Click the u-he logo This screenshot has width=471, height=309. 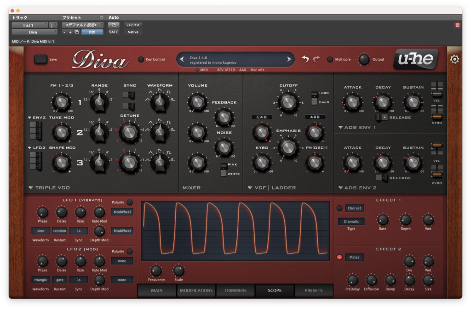(416, 59)
